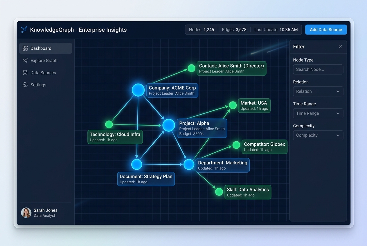Click the Node Type label
The width and height of the screenshot is (367, 246).
point(303,60)
